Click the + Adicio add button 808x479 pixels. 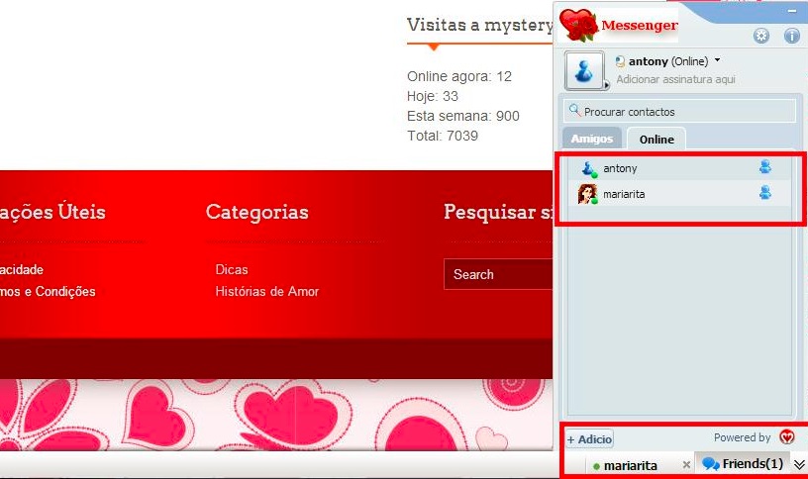(x=589, y=439)
